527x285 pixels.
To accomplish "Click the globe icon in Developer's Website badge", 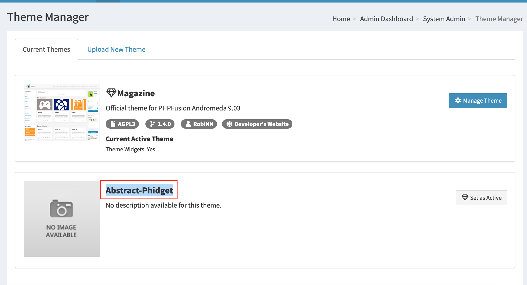I will pyautogui.click(x=229, y=124).
